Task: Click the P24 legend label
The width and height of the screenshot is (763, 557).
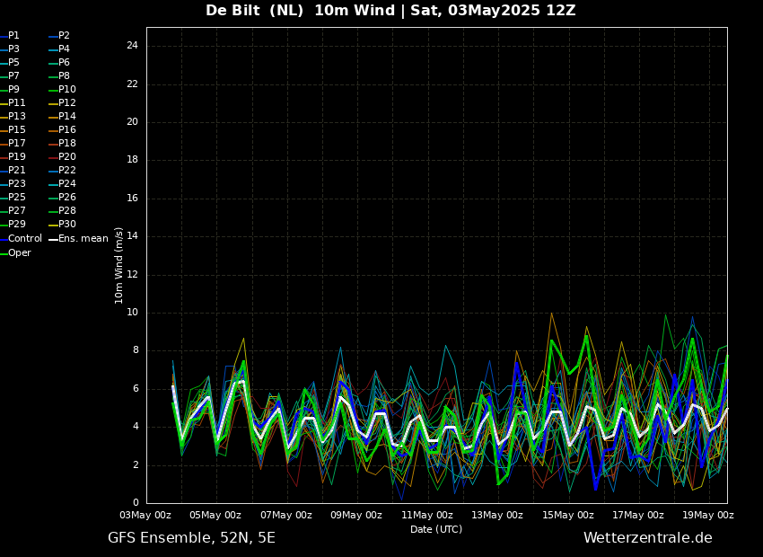Action: (66, 184)
